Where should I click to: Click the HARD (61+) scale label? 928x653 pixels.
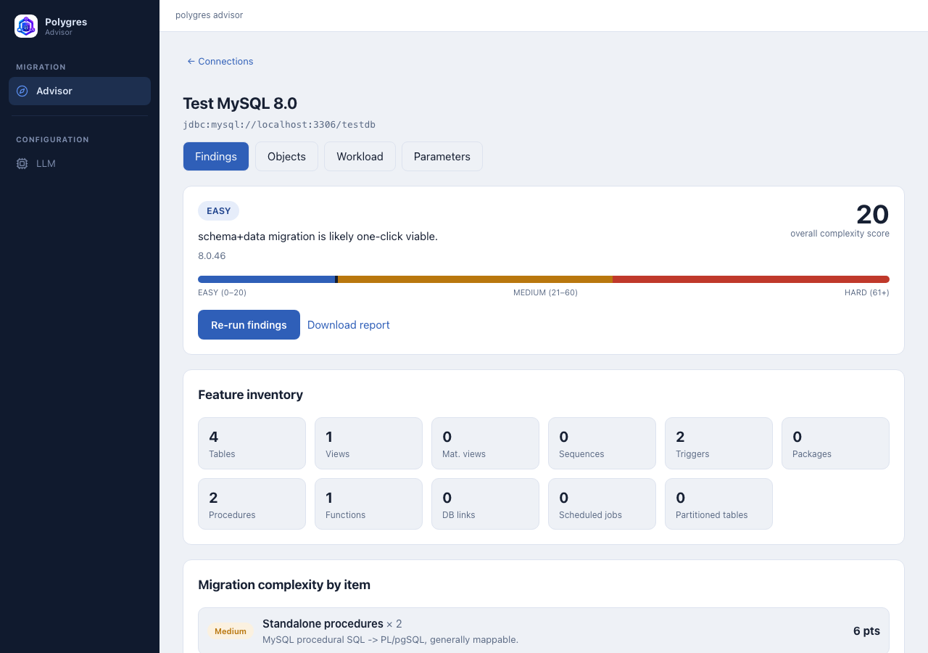(867, 292)
